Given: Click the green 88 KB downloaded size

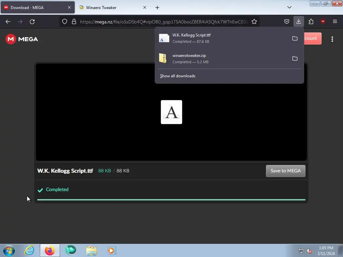Looking at the screenshot, I should click(105, 171).
